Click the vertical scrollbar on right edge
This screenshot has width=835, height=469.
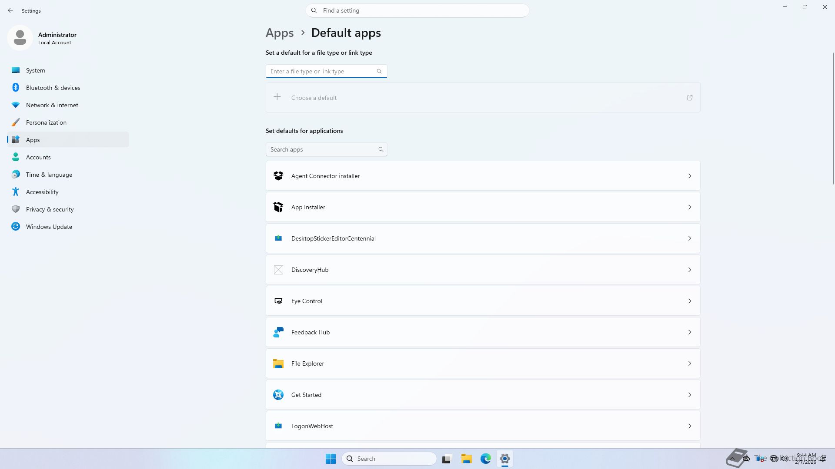coord(833,118)
